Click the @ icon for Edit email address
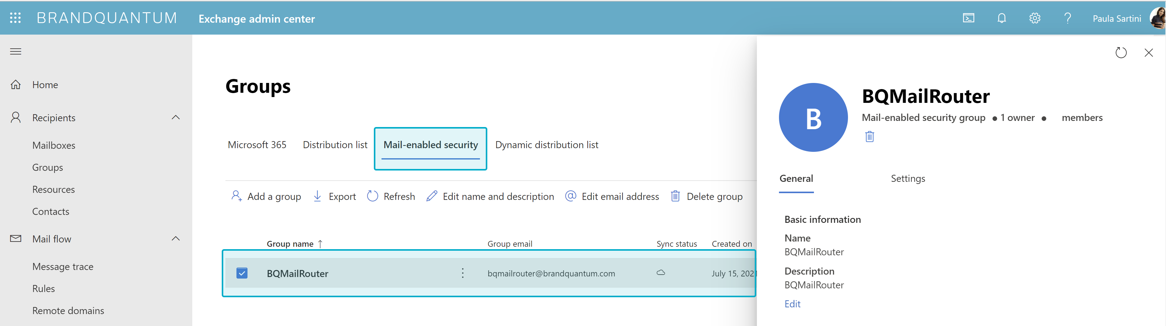 pos(571,196)
